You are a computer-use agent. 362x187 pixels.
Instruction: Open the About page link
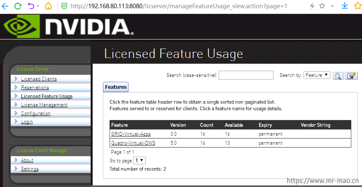click(x=27, y=160)
